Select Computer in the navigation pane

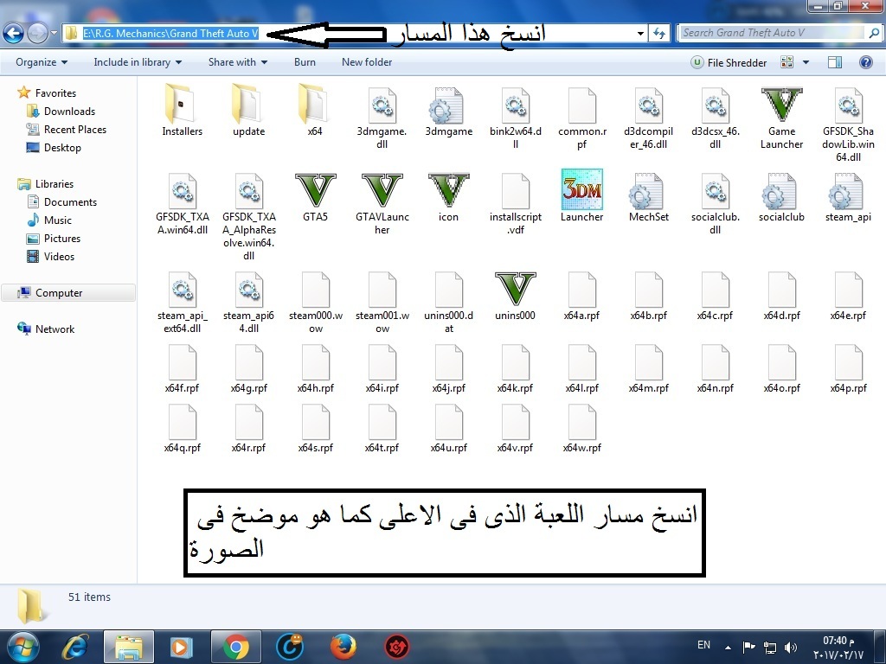tap(59, 293)
